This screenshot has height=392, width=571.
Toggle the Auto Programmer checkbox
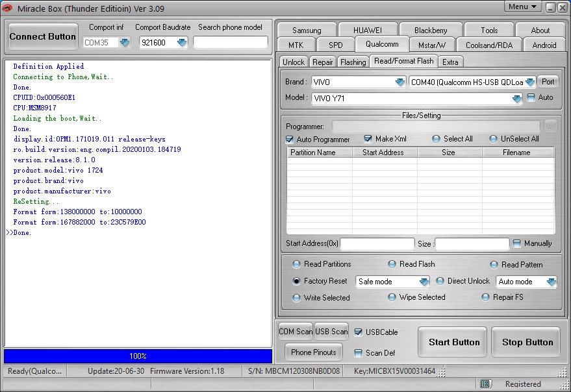pyautogui.click(x=290, y=140)
